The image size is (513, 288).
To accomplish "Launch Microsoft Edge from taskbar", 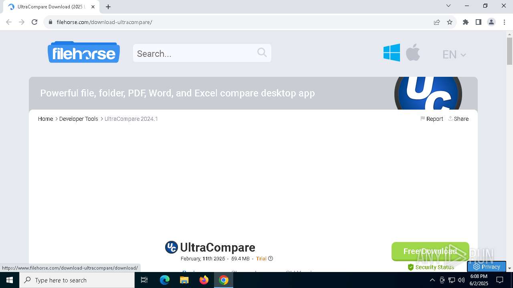I will point(165,280).
